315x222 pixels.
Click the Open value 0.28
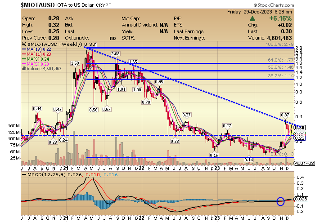(x=54, y=18)
